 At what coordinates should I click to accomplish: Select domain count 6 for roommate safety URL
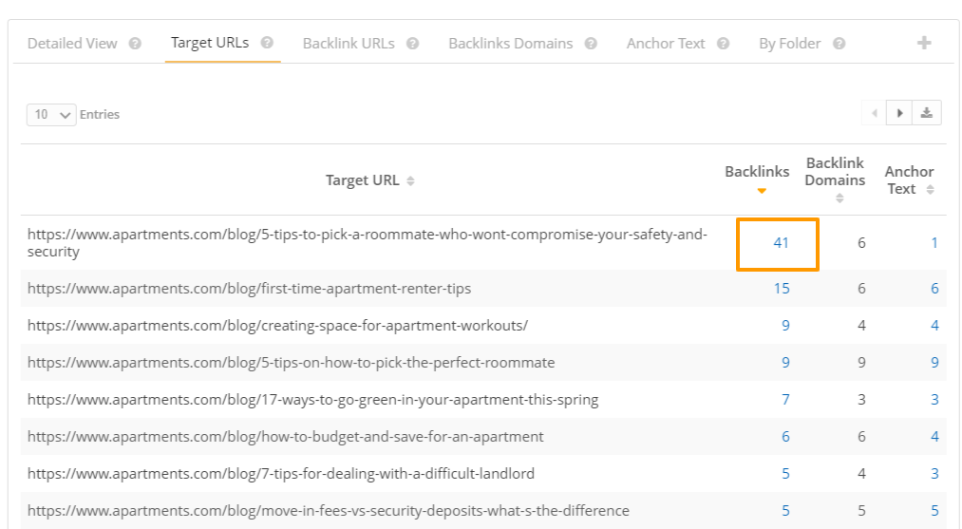[x=861, y=243]
